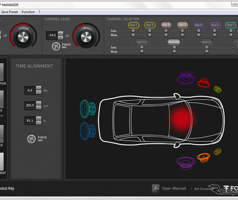Decrease time alignment inches value

[39, 123]
